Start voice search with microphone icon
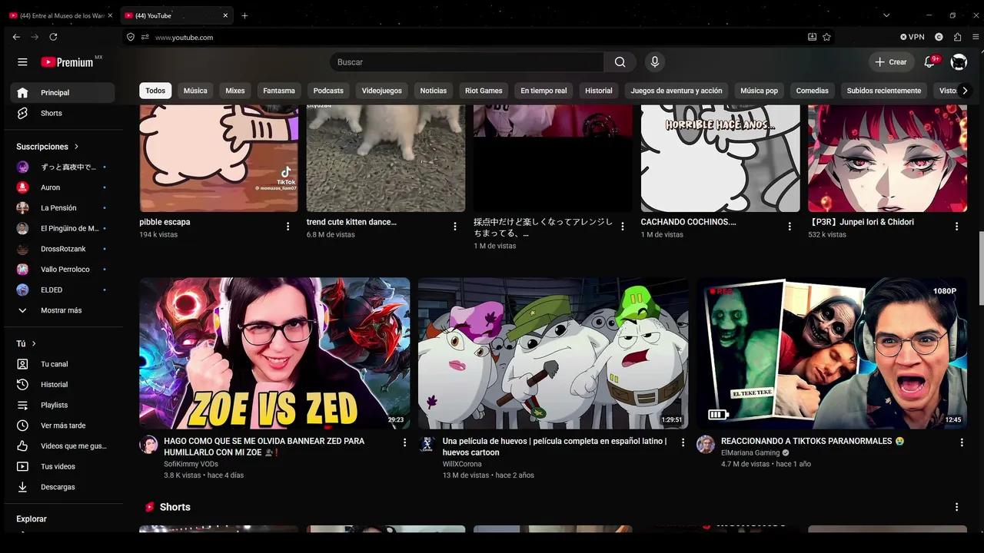 point(654,62)
